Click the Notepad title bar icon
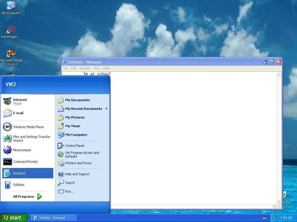 coord(64,62)
